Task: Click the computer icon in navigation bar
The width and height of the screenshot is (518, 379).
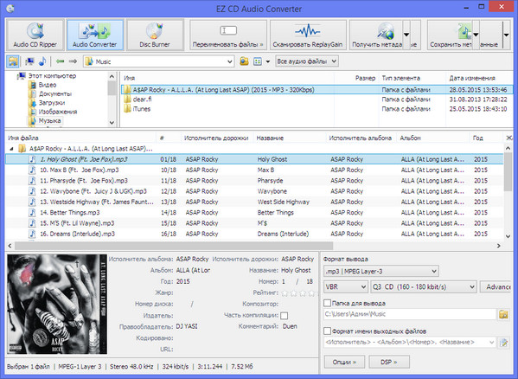Action: coord(29,61)
